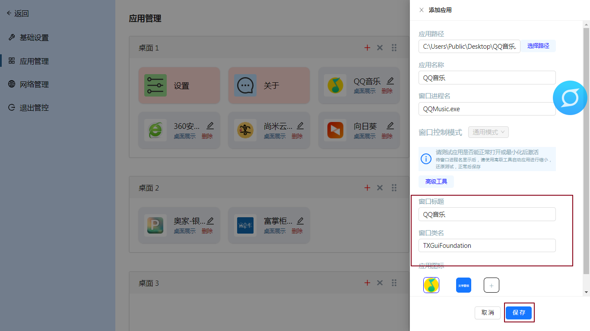Viewport: 590px width, 331px height.
Task: Click 桌面展示 under QQ音乐 tile
Action: point(365,91)
